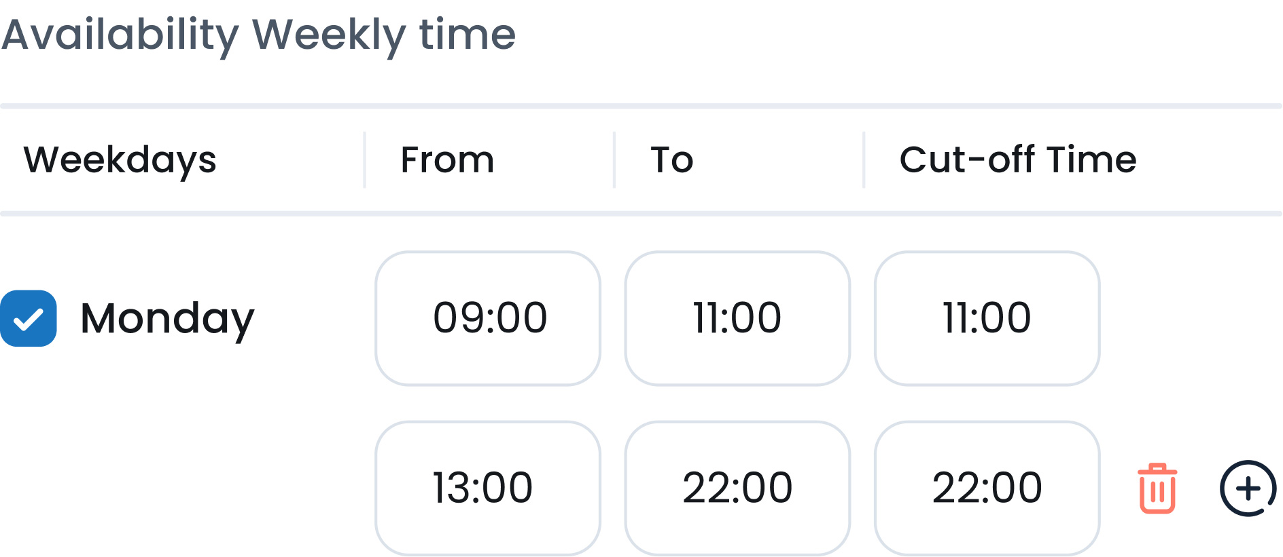This screenshot has width=1283, height=557.
Task: Select the trash can to remove Monday's second slot
Action: tap(1157, 486)
